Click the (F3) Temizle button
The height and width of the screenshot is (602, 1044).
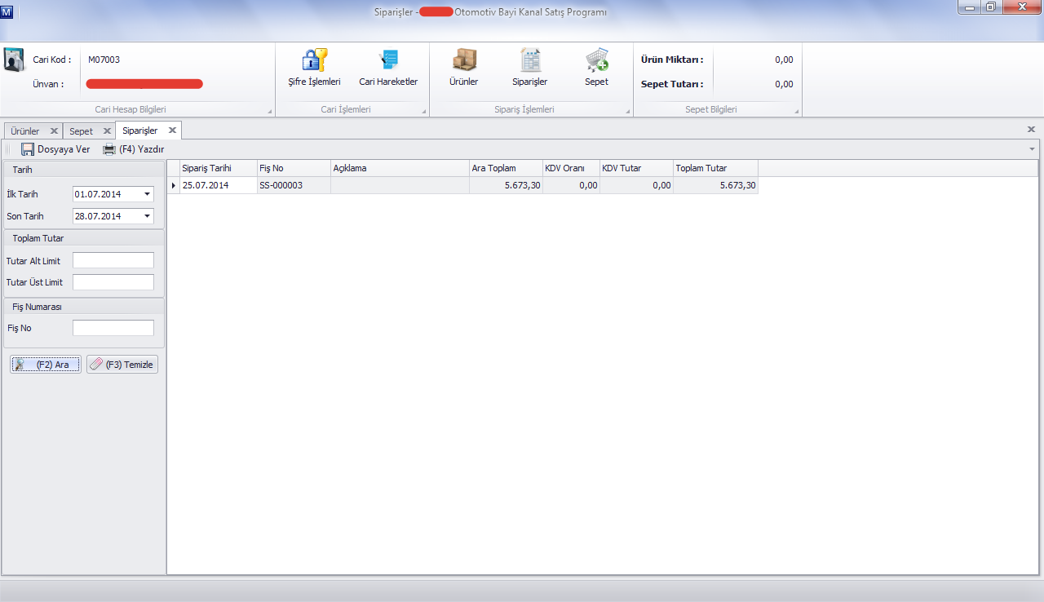tap(122, 365)
